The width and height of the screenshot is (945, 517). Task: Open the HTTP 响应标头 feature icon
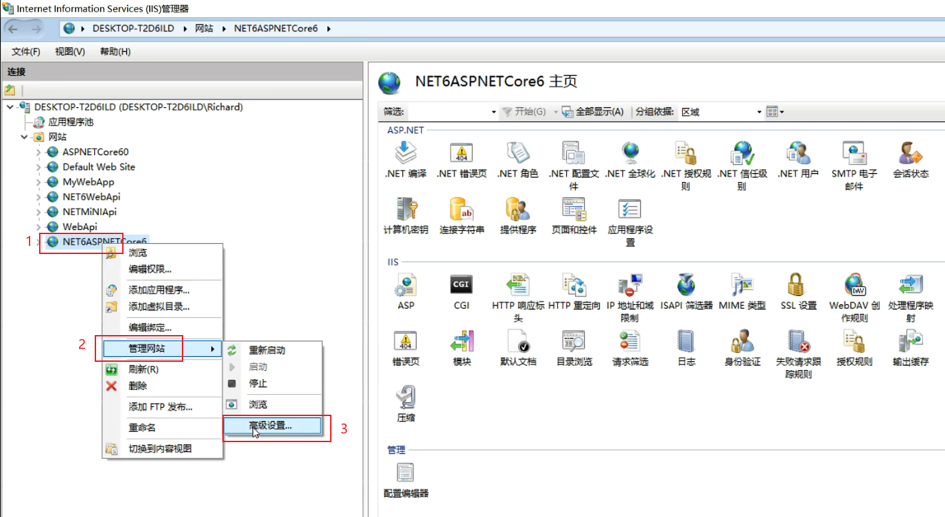pyautogui.click(x=517, y=284)
